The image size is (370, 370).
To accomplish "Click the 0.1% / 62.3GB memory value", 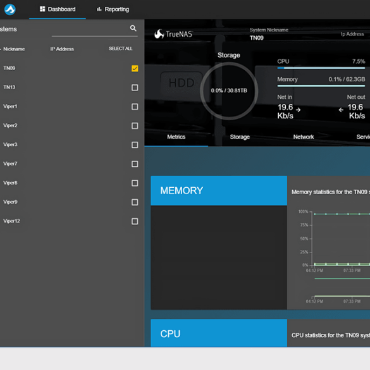I will tap(347, 79).
